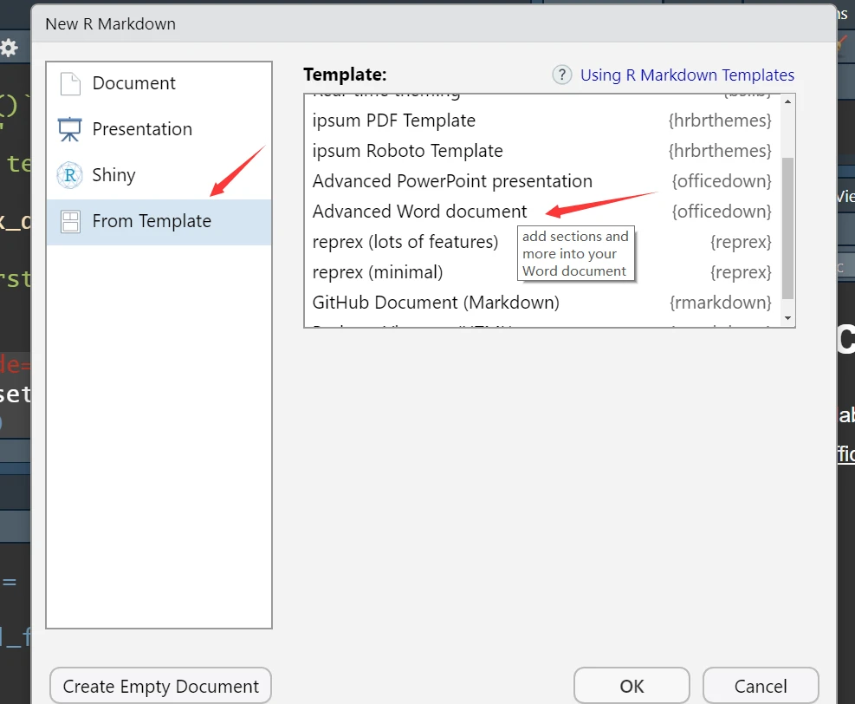This screenshot has width=855, height=704.
Task: Select reprex (minimal) template
Action: (378, 272)
